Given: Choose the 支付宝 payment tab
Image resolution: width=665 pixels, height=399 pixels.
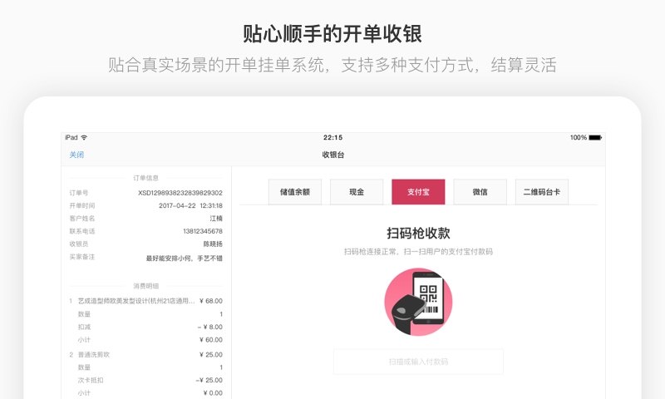Looking at the screenshot, I should click(x=418, y=192).
